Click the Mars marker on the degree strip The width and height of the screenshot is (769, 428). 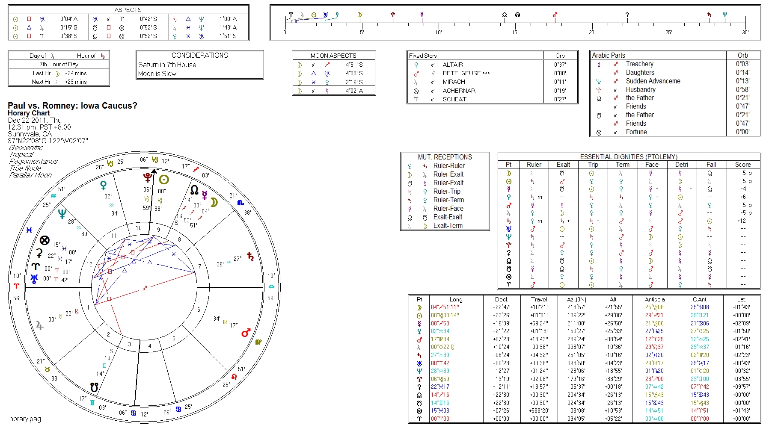pos(555,15)
